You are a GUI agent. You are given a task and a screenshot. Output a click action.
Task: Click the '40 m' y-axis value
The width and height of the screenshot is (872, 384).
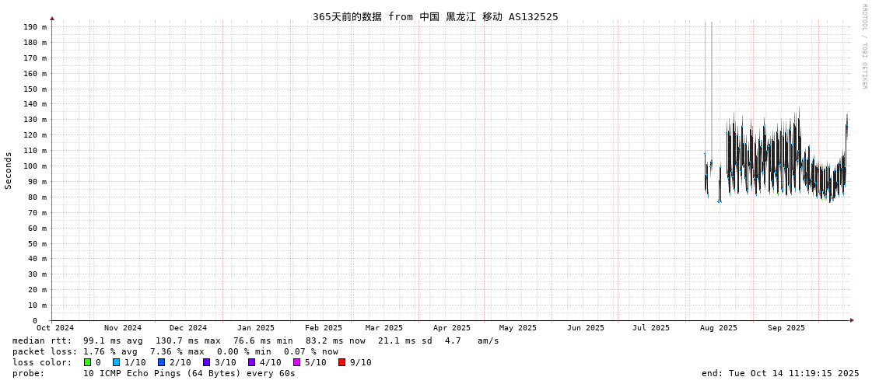pos(37,259)
